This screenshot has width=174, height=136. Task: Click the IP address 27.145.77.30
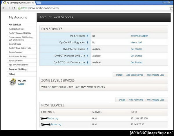click(137, 124)
